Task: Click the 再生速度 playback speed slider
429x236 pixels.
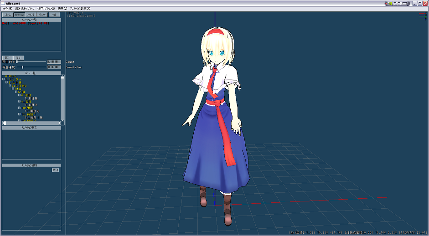Action: click(x=23, y=67)
